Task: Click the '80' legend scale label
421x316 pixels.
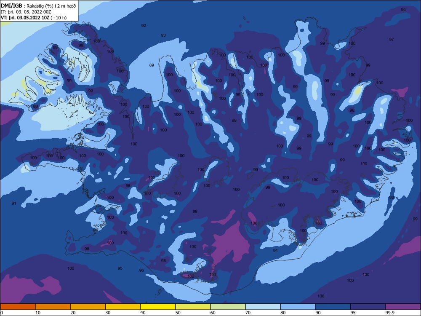Action: pos(283,313)
